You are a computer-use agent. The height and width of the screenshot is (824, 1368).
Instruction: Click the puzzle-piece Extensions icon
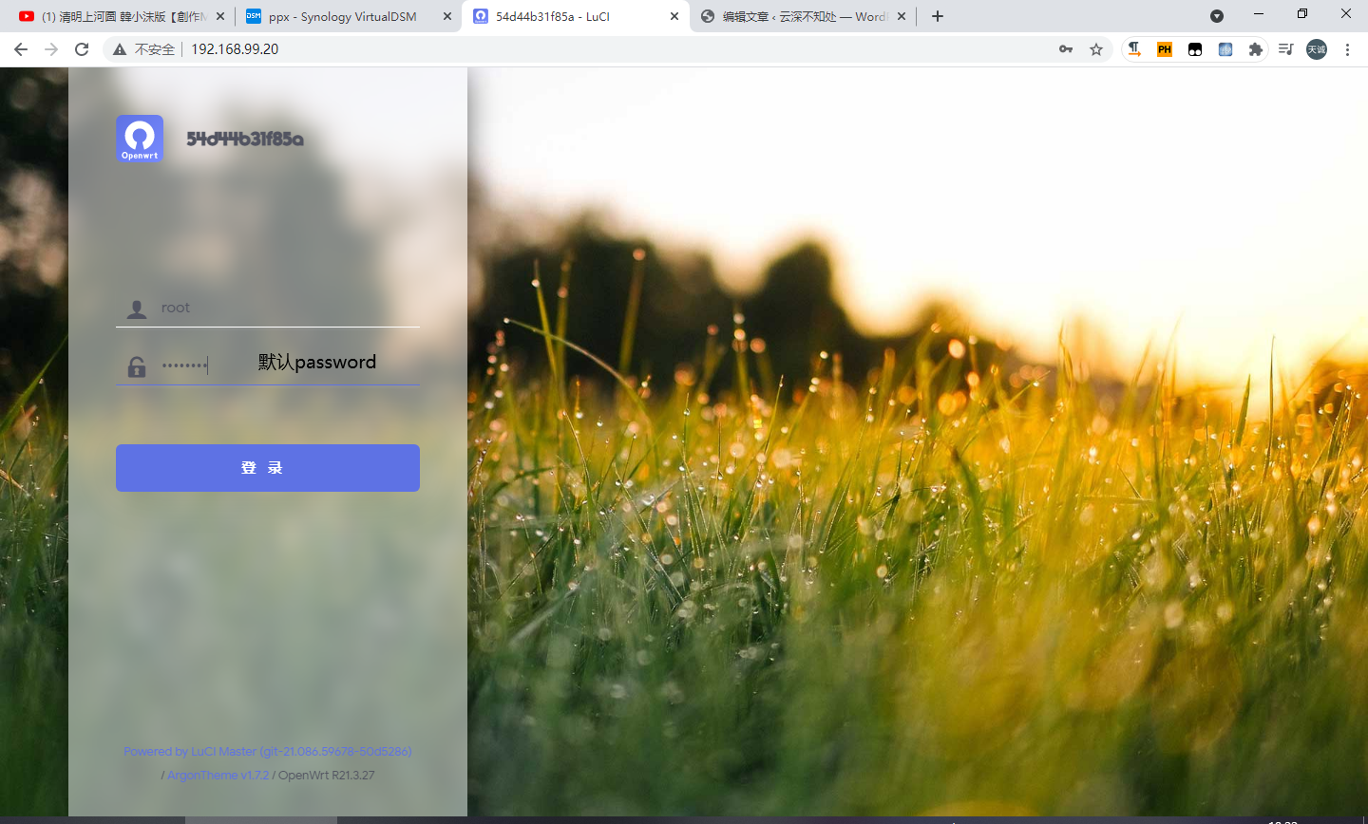pyautogui.click(x=1255, y=48)
